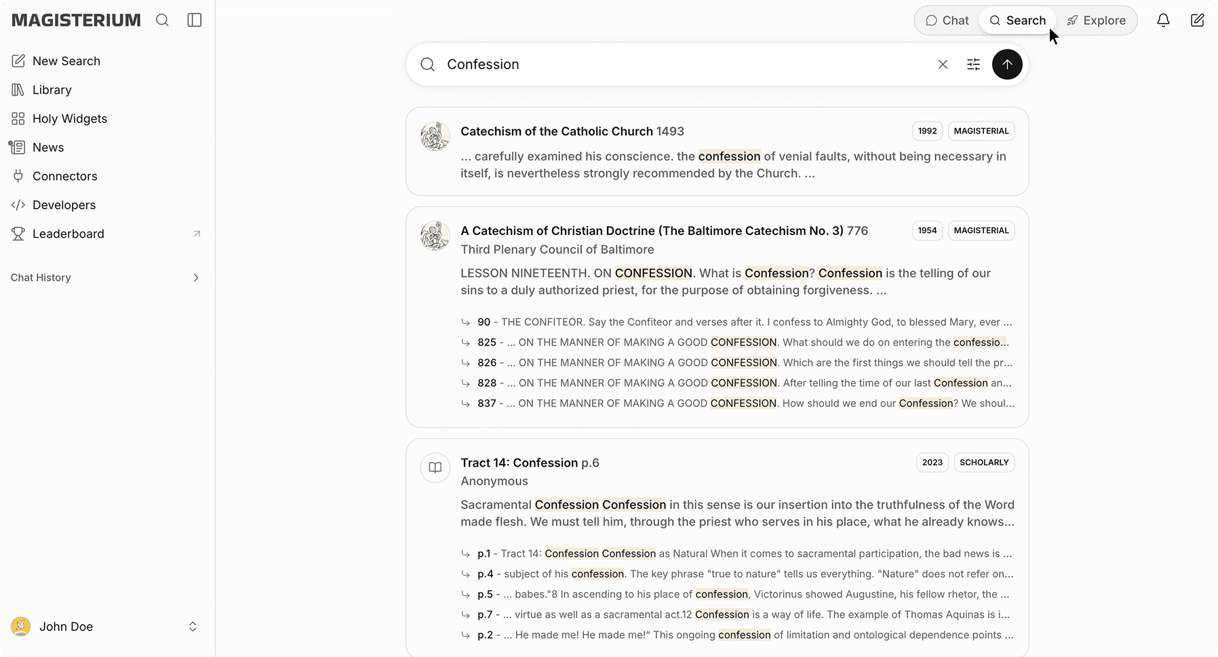Click Baltimore Catechism source thumbnail
1218x657 pixels.
click(435, 236)
